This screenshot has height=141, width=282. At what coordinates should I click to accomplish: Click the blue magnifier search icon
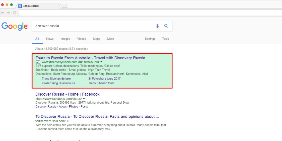(x=166, y=26)
